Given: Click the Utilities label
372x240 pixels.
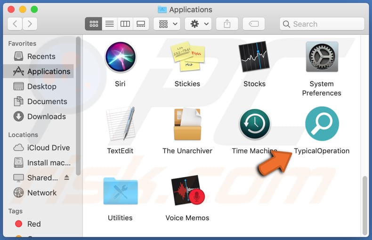Looking at the screenshot, I should point(120,218).
